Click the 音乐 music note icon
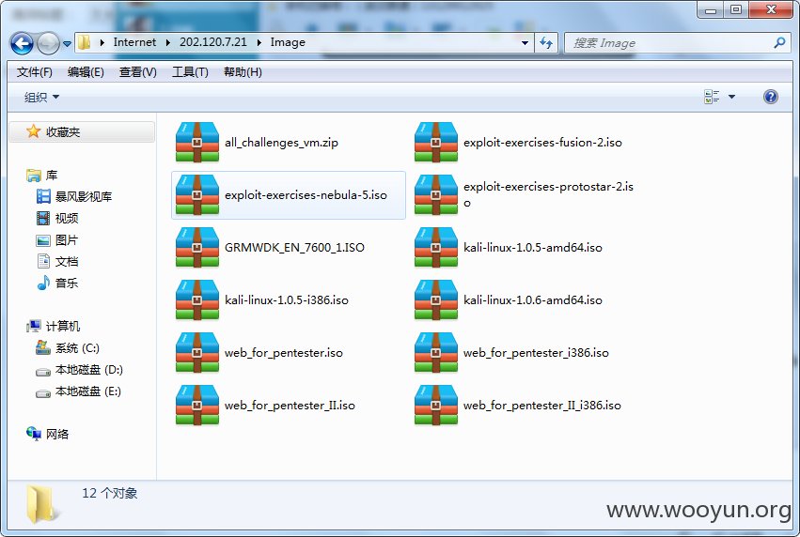 pos(43,283)
